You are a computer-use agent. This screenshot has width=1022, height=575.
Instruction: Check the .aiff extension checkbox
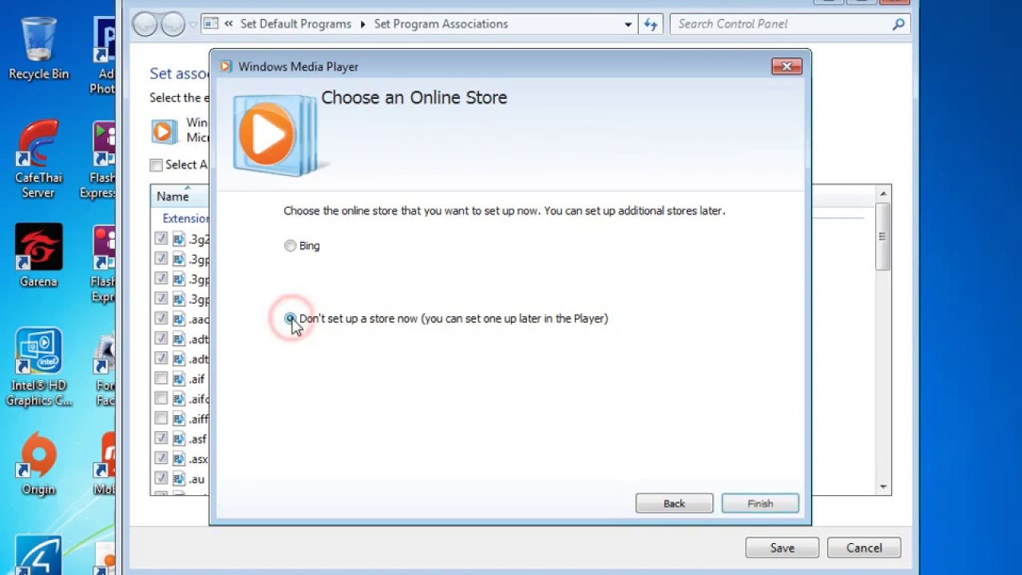tap(161, 418)
